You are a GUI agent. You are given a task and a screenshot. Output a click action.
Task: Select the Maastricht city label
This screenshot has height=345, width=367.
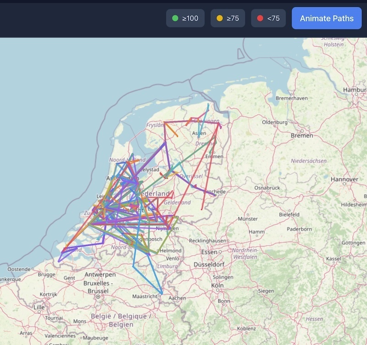(x=146, y=296)
